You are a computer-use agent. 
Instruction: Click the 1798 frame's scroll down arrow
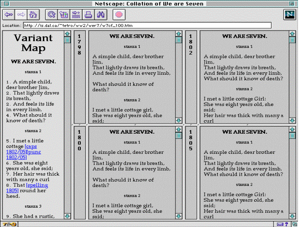[178, 120]
